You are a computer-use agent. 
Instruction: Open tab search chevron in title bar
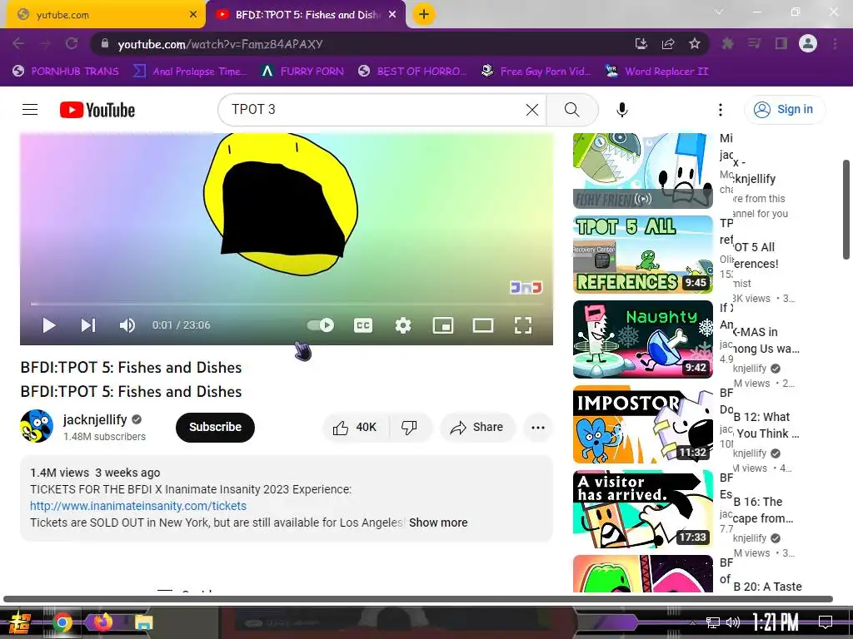(719, 12)
